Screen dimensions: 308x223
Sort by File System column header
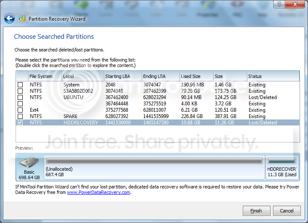(45, 76)
